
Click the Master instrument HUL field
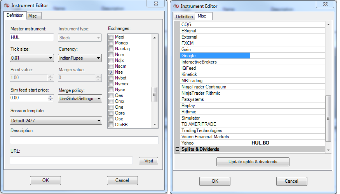32,37
